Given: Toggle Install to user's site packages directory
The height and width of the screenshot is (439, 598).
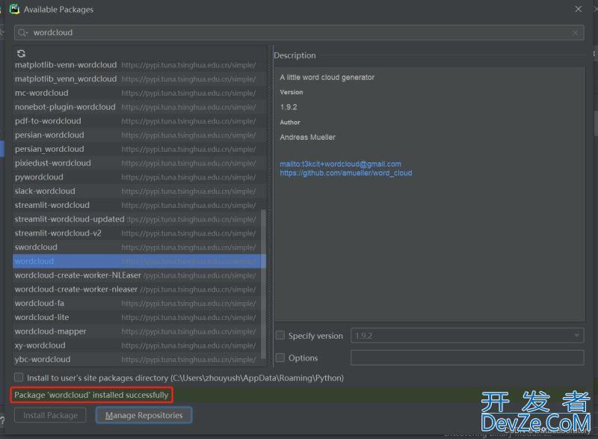Looking at the screenshot, I should tap(19, 377).
